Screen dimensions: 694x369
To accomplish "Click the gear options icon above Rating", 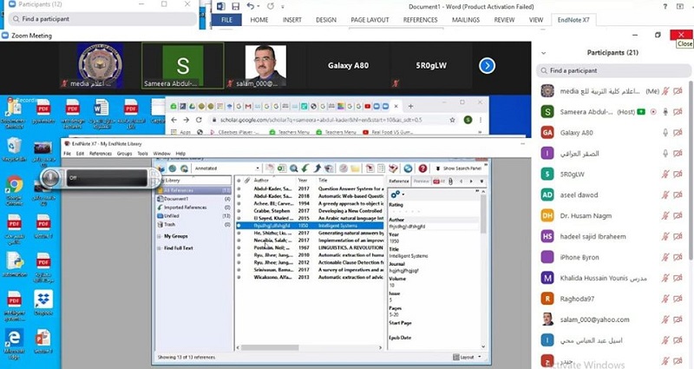I will pos(396,194).
